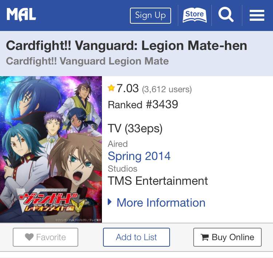Open the Store book icon
The height and width of the screenshot is (258, 273).
pyautogui.click(x=194, y=15)
